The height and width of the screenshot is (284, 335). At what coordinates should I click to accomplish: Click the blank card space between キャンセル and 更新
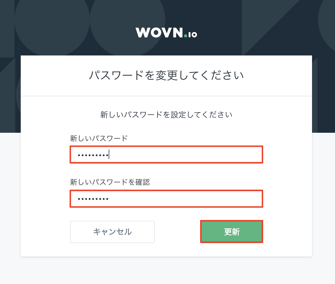click(x=177, y=232)
